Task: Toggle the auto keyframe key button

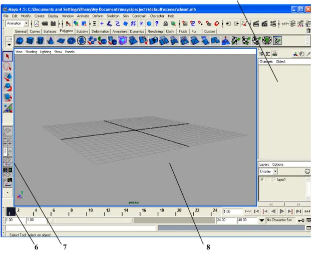Action: [x=301, y=220]
